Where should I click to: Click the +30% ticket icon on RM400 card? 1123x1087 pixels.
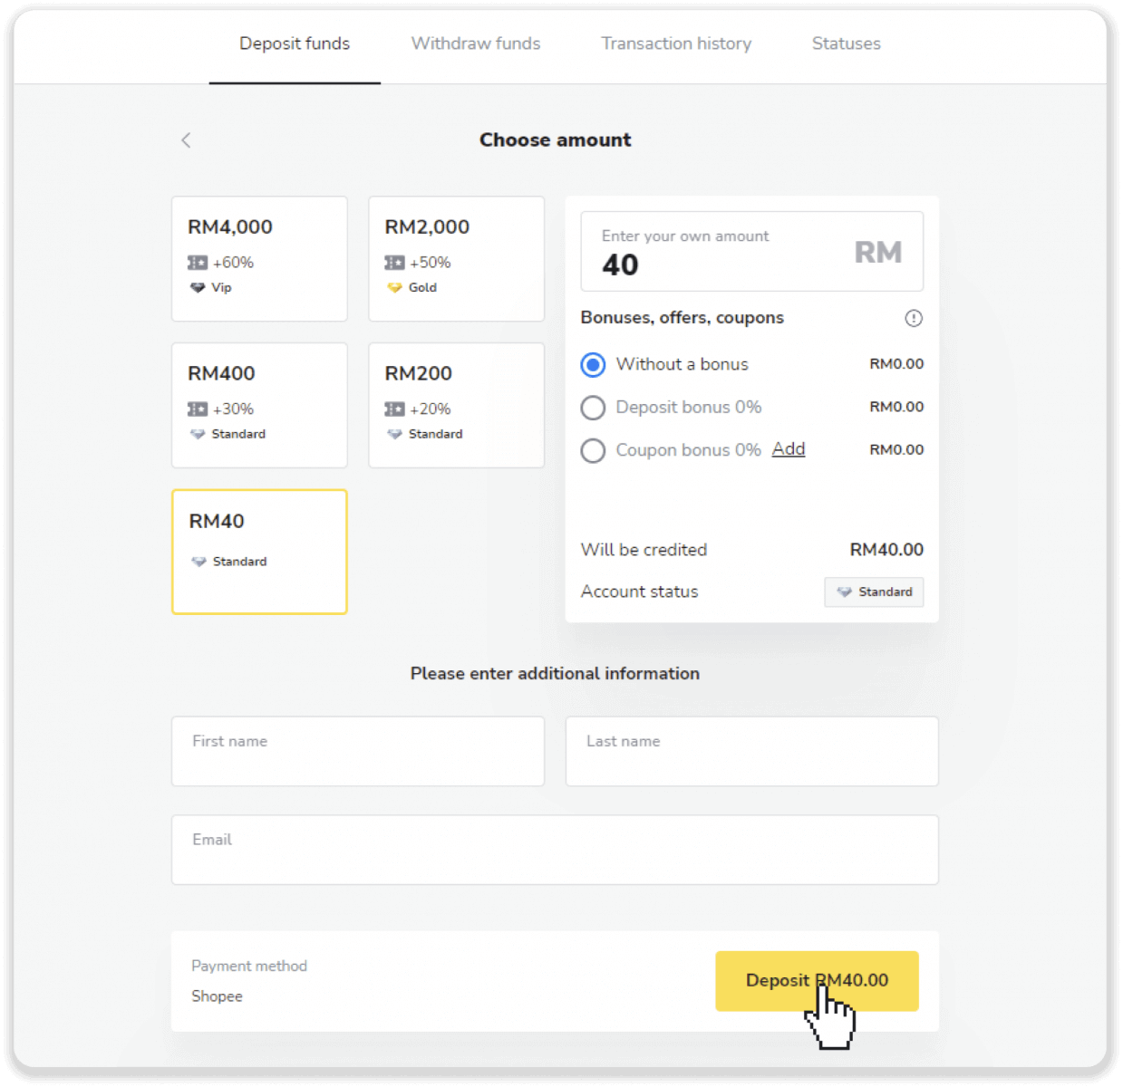pos(198,409)
